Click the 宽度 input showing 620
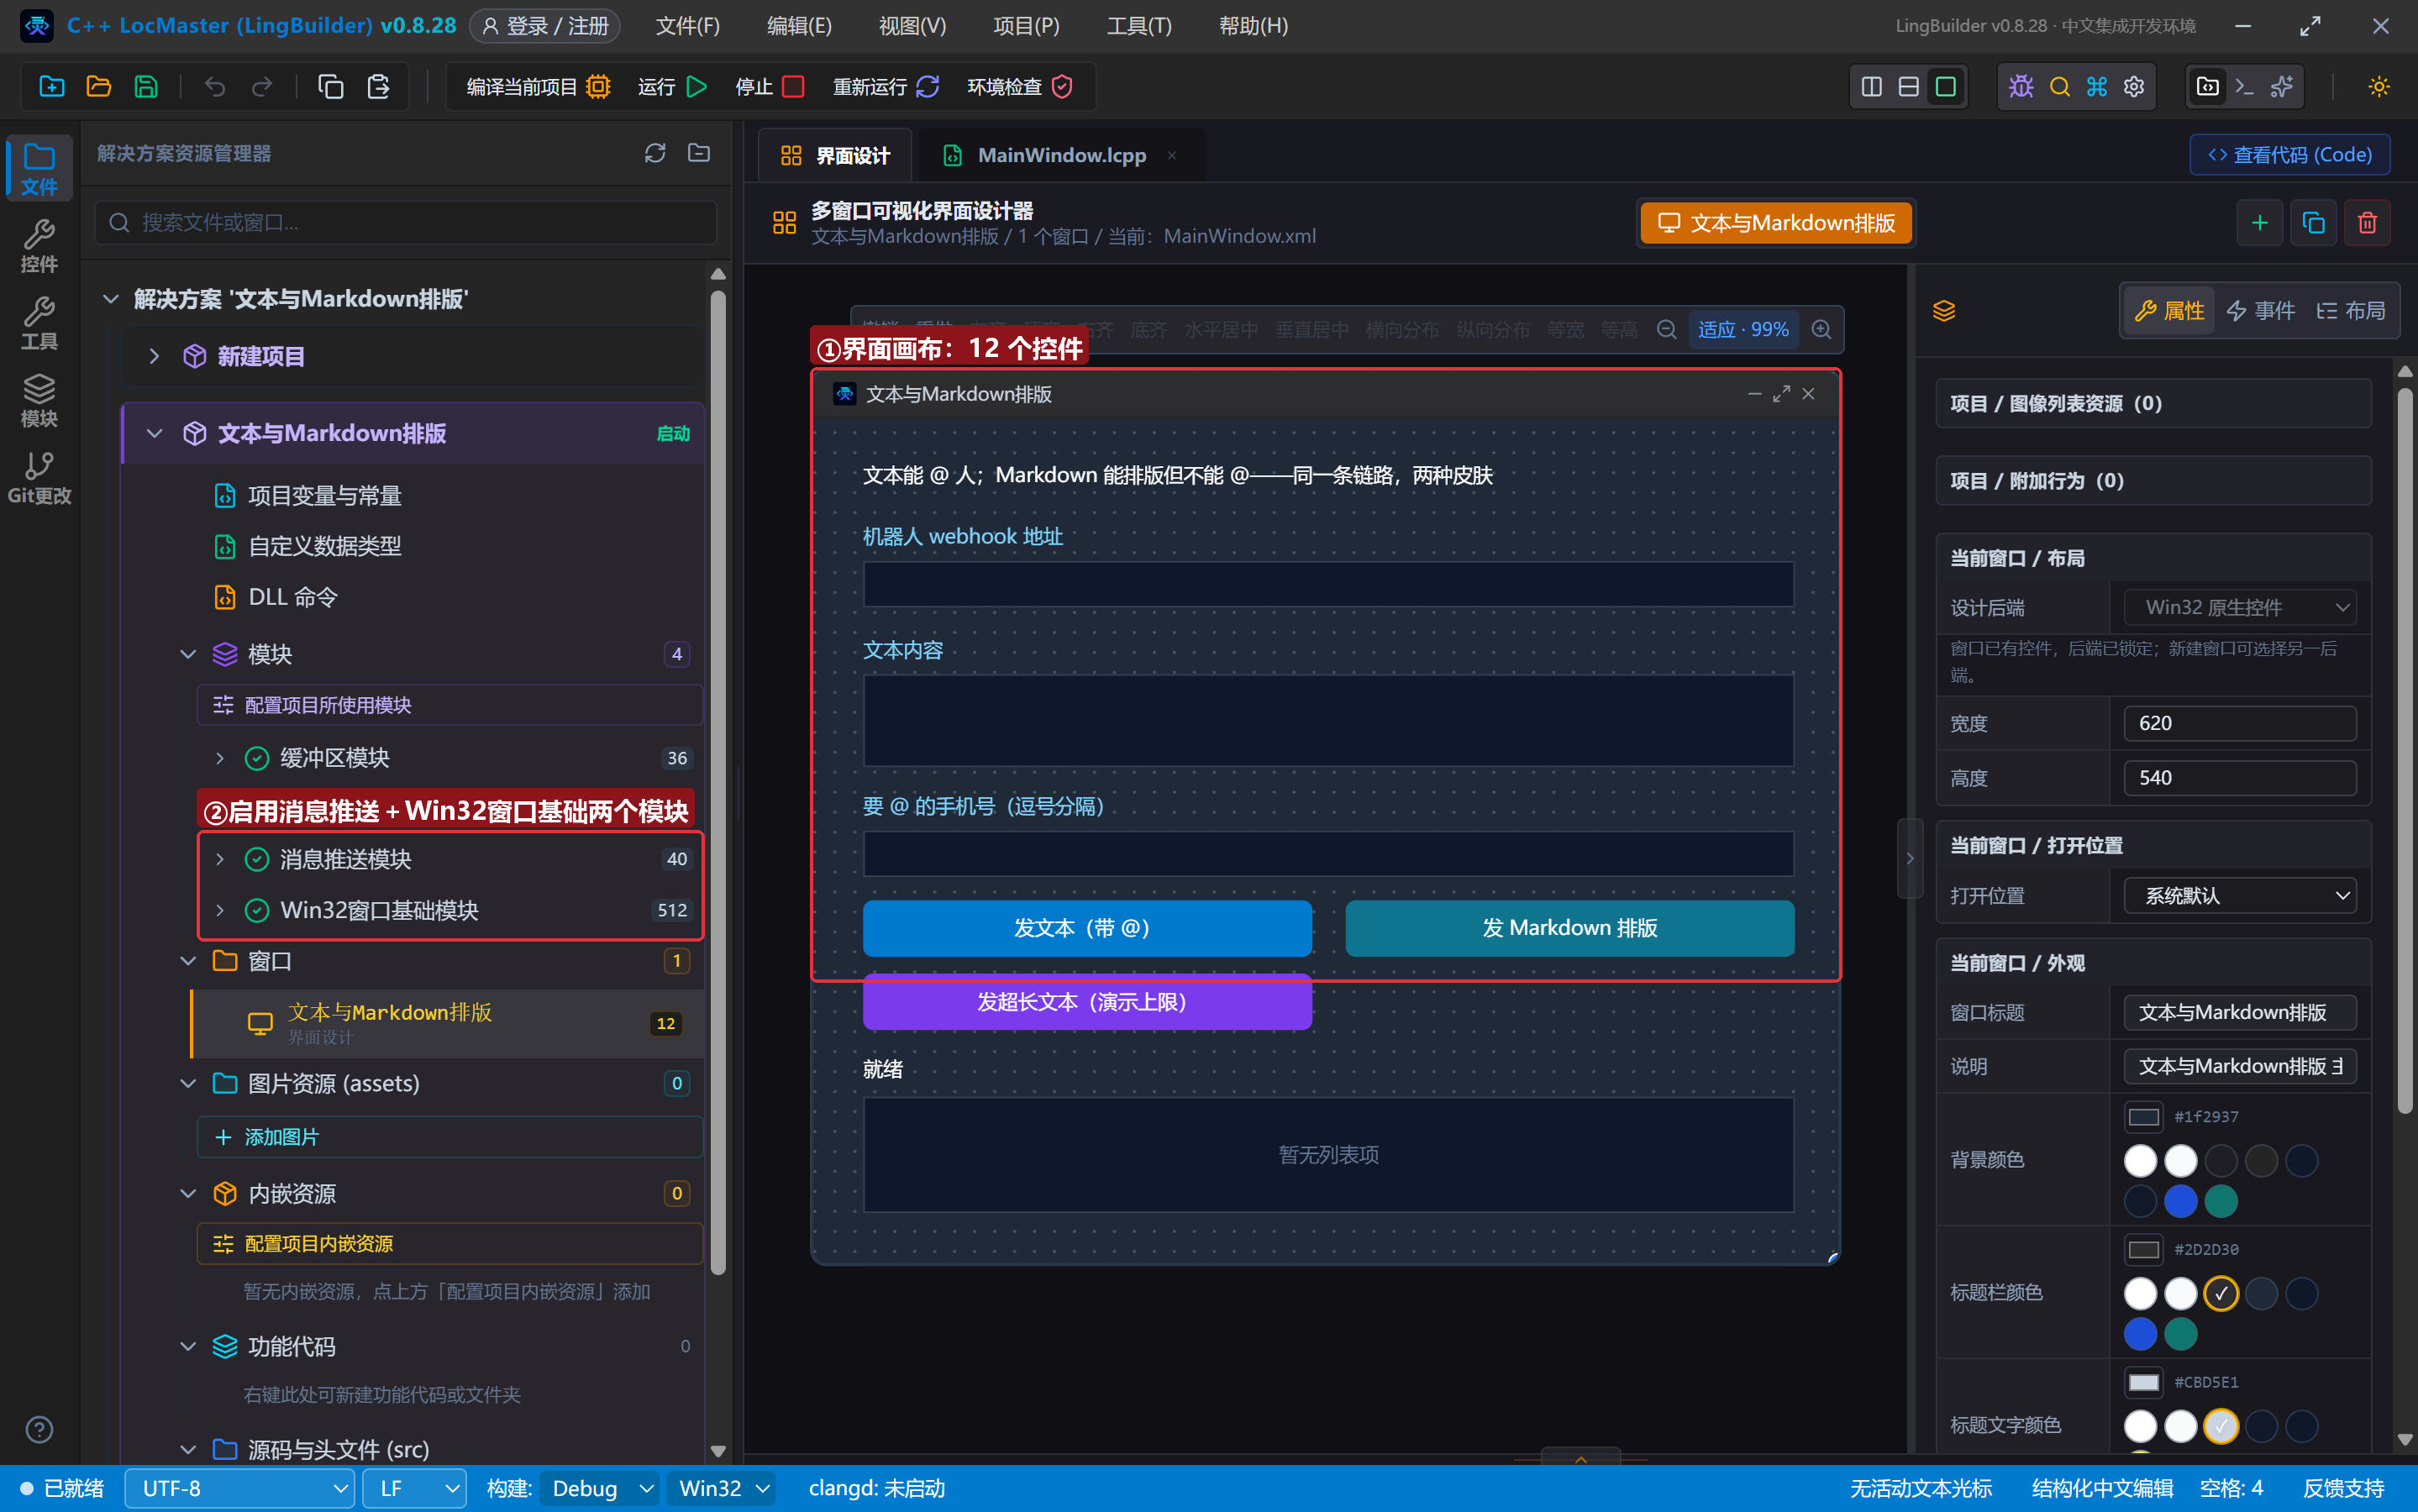Image resolution: width=2418 pixels, height=1512 pixels. pyautogui.click(x=2239, y=723)
